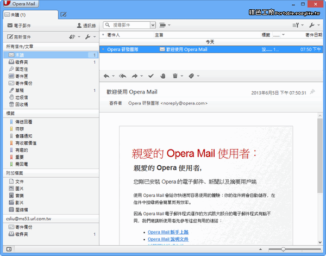Viewport: 326px width, 256px height.
Task: Select the 重要 red label
Action: click(51, 157)
